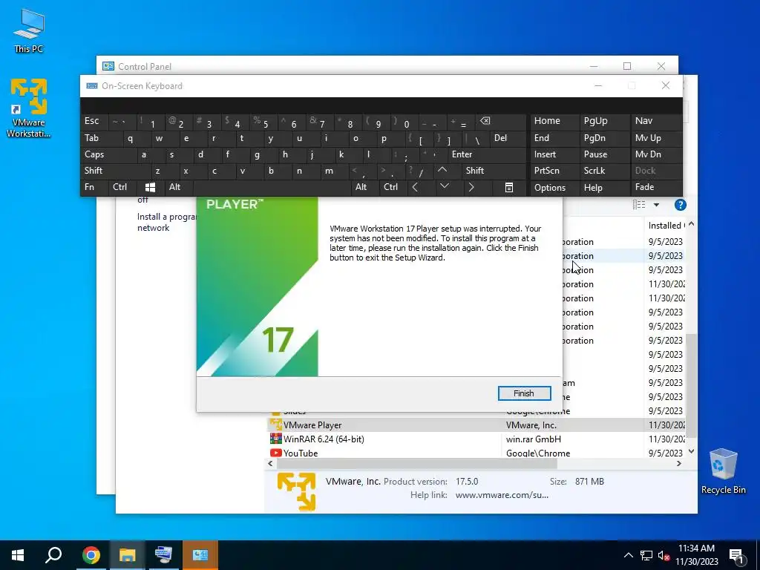Open network status tray icon
The width and height of the screenshot is (760, 570).
coord(646,555)
